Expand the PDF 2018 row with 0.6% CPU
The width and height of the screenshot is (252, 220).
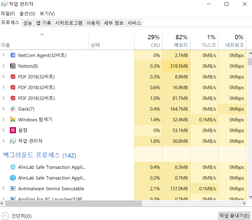(x=3, y=87)
